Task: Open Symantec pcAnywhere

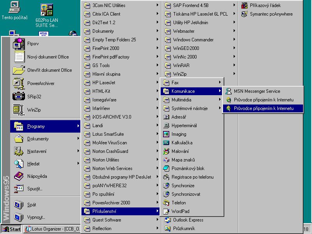Action: [271, 14]
